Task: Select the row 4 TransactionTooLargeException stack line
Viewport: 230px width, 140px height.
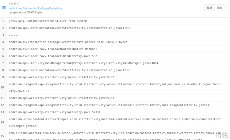Action: click(x=68, y=42)
